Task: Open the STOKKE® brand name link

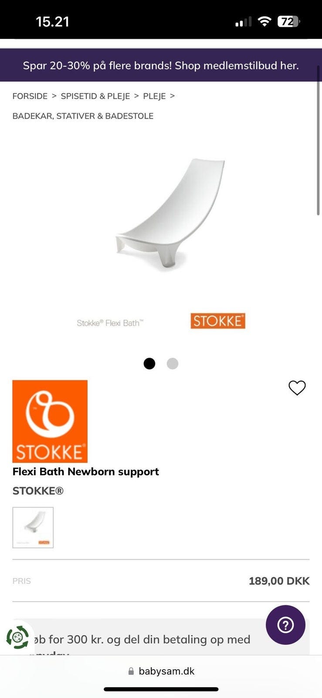Action: (38, 491)
